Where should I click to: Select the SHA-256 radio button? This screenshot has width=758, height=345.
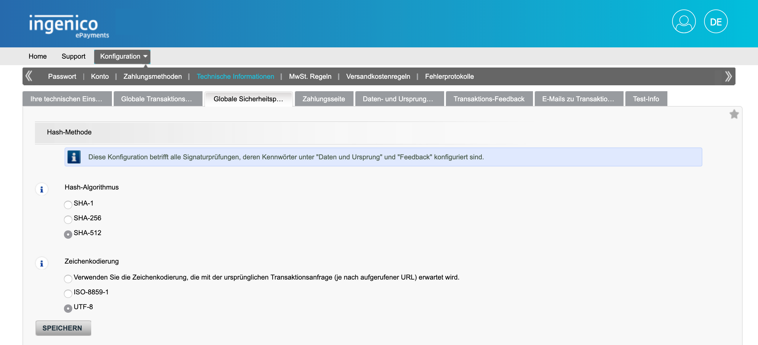point(68,219)
